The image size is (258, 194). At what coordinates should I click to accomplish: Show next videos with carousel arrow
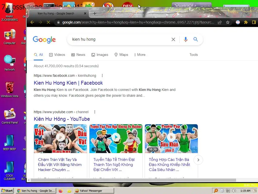click(198, 160)
